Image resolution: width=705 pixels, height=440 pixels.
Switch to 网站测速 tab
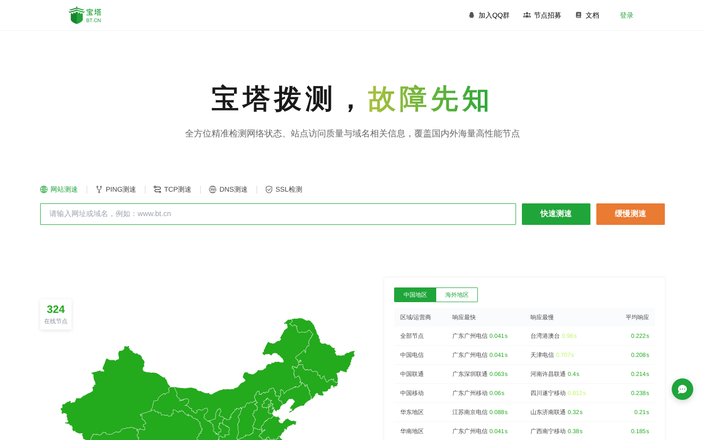click(59, 190)
